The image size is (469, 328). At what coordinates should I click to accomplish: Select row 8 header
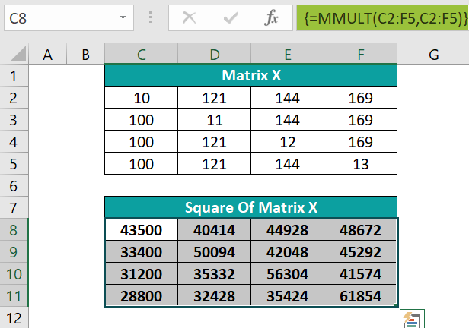coord(14,229)
